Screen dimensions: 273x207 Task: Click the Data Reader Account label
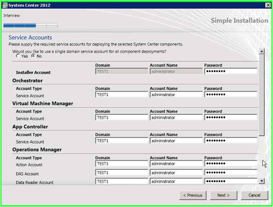pyautogui.click(x=34, y=182)
